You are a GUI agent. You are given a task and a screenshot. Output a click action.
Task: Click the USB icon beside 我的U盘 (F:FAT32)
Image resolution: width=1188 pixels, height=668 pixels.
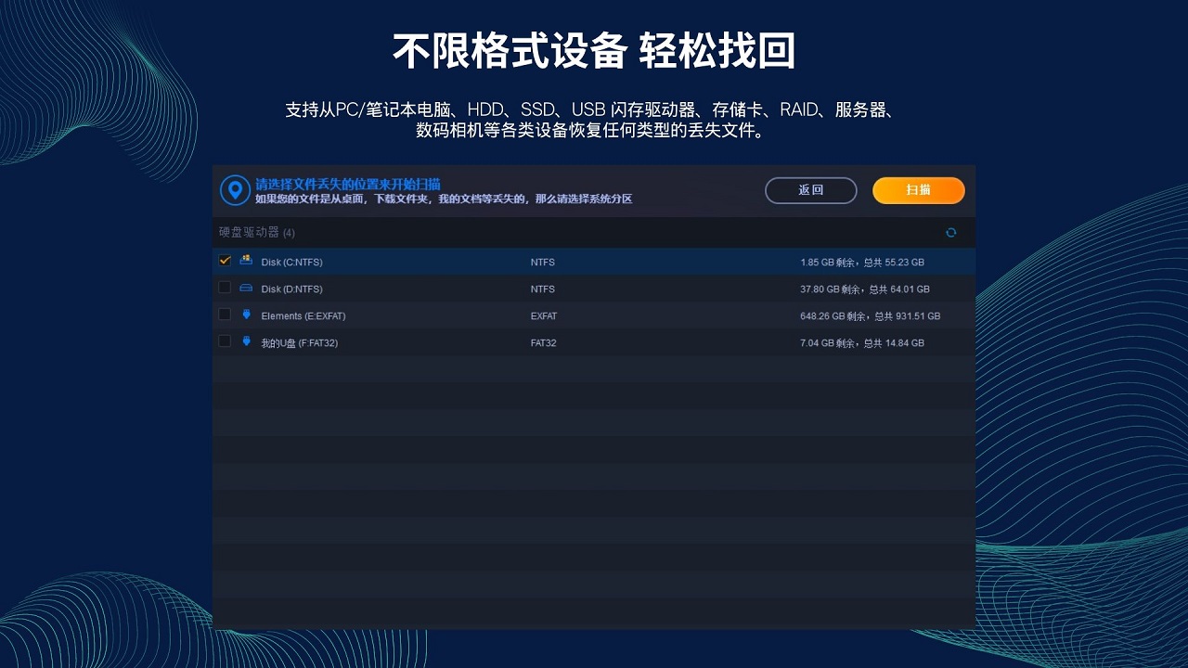coord(245,342)
